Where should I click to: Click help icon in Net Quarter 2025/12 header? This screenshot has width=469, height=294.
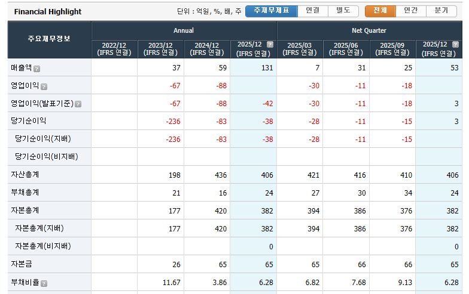coord(455,45)
